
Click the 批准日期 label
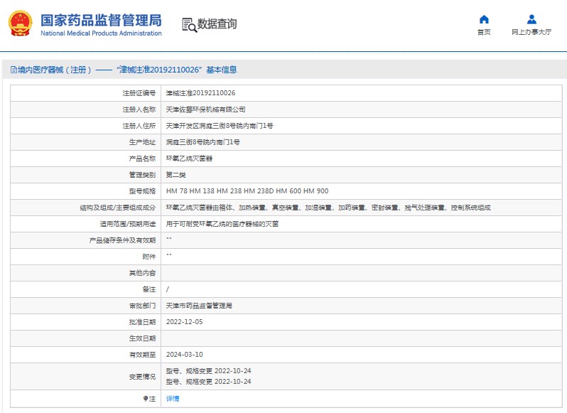[143, 322]
